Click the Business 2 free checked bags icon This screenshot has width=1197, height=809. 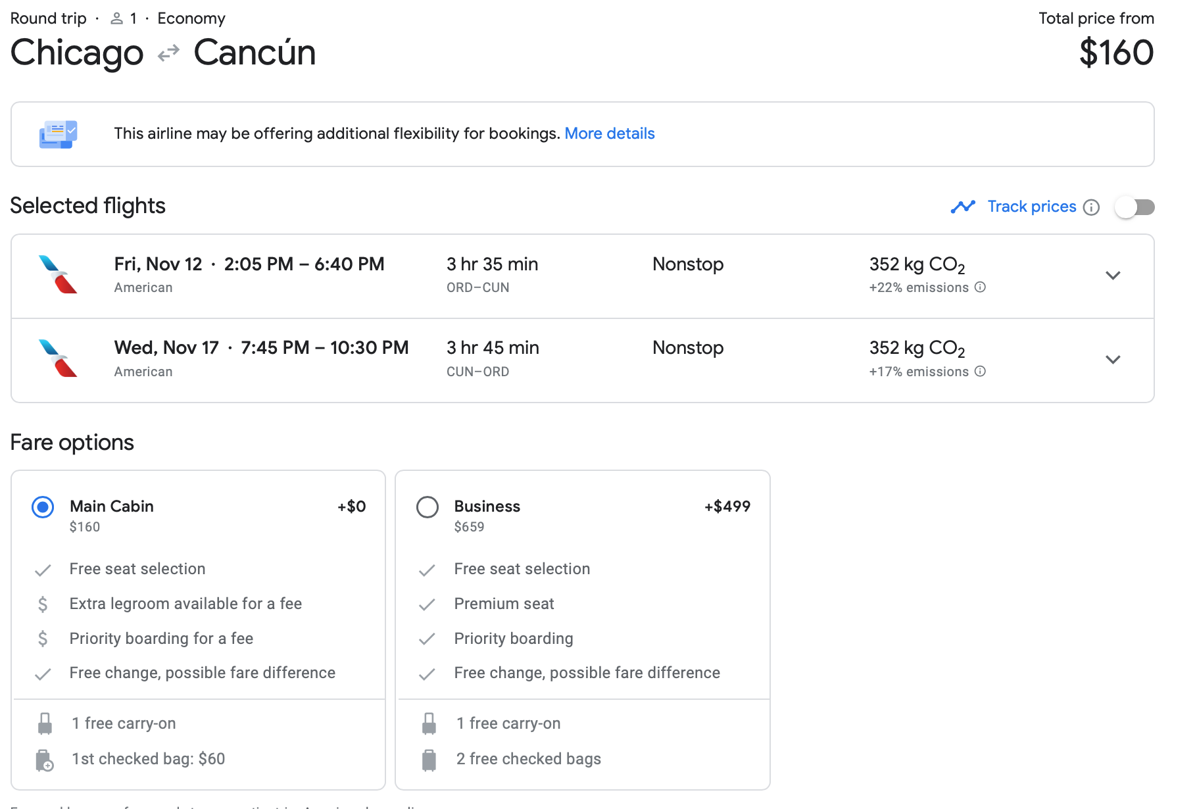tap(429, 760)
